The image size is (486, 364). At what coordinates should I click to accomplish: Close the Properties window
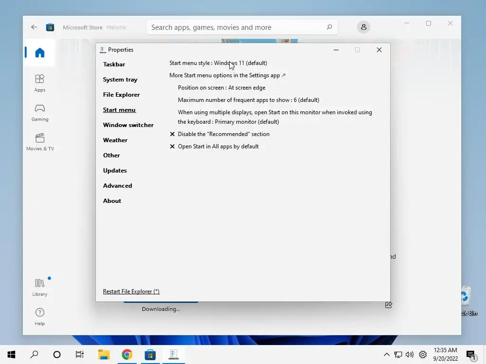click(x=379, y=50)
